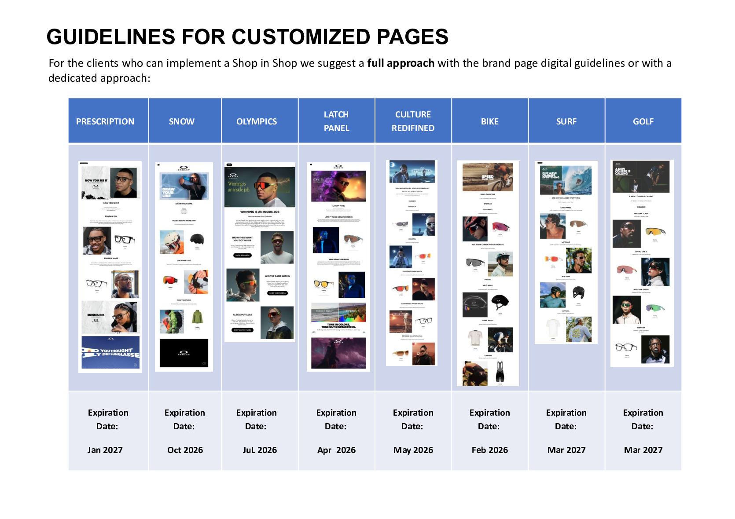Click the "GUIDELINES FOR CUSTOMIZED PAGES" title
Screen dimensions: 735x519
coord(247,37)
